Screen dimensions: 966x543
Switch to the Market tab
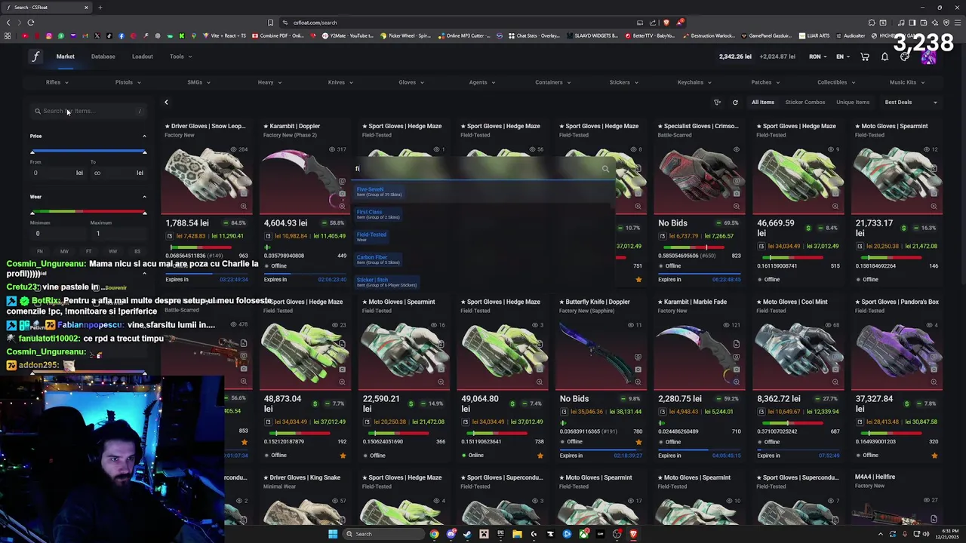pos(66,57)
